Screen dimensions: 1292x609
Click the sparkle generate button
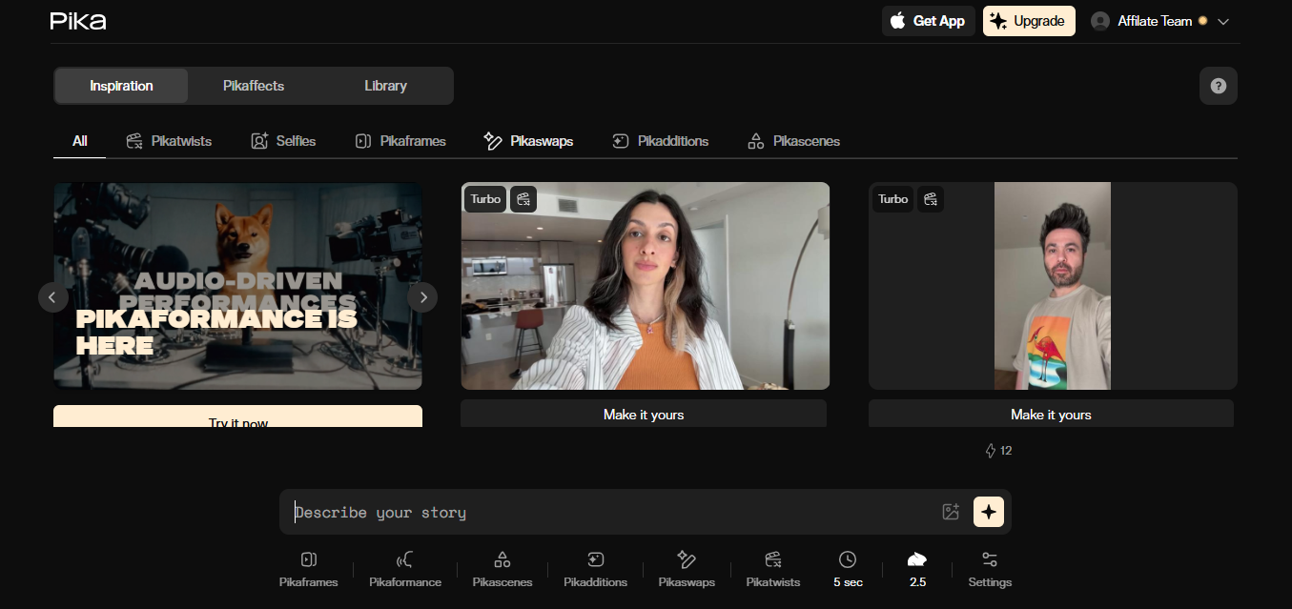[989, 512]
